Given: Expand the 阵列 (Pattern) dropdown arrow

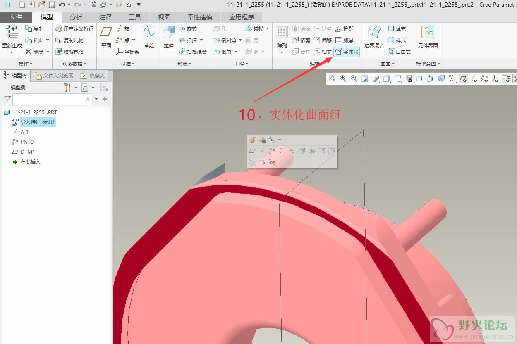Looking at the screenshot, I should click(x=282, y=52).
